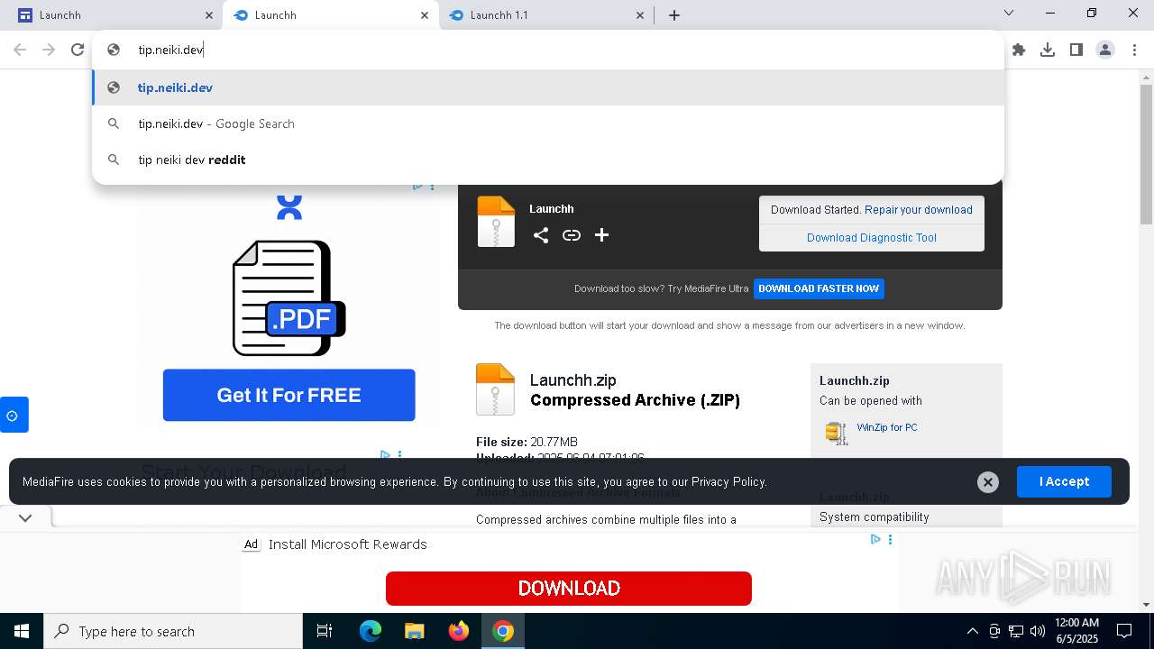
Task: Click the taskbar clock showing 12:00 AM
Action: click(x=1076, y=631)
